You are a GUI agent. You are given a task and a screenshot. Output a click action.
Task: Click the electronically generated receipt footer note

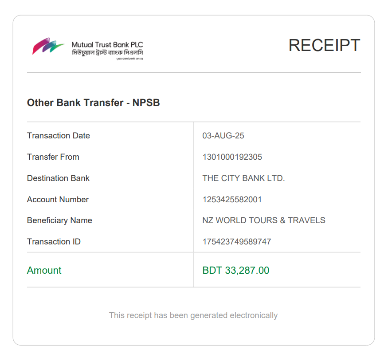pos(193,315)
